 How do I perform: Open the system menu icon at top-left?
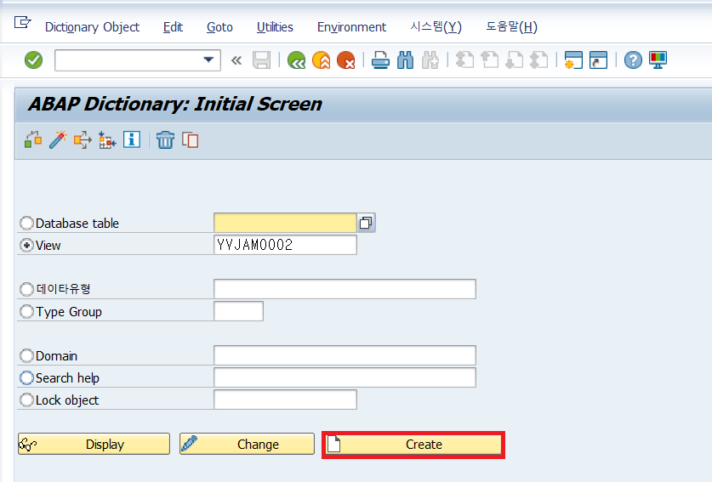coord(22,22)
